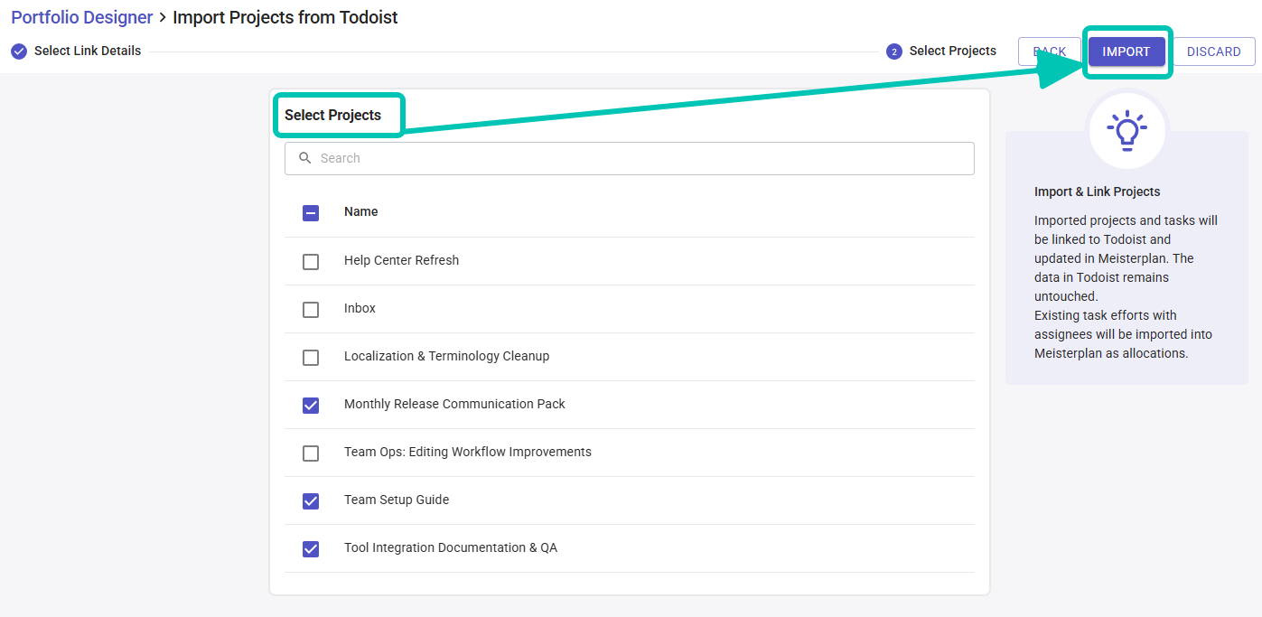This screenshot has width=1262, height=617.
Task: Click Tool Integration Documentation & QA name
Action: pos(451,547)
